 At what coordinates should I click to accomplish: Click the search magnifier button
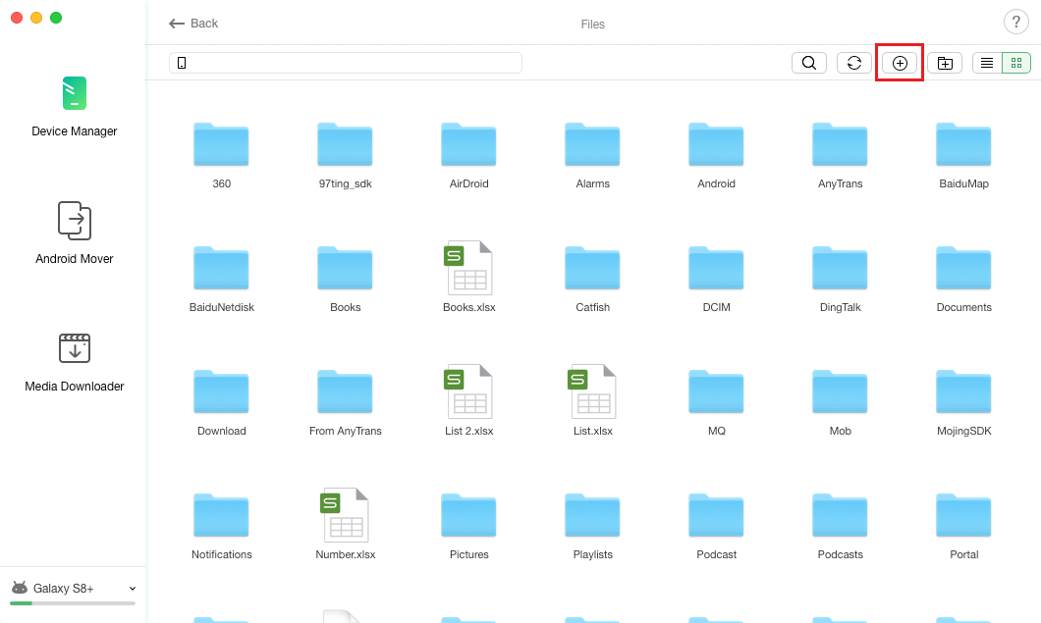pyautogui.click(x=808, y=63)
